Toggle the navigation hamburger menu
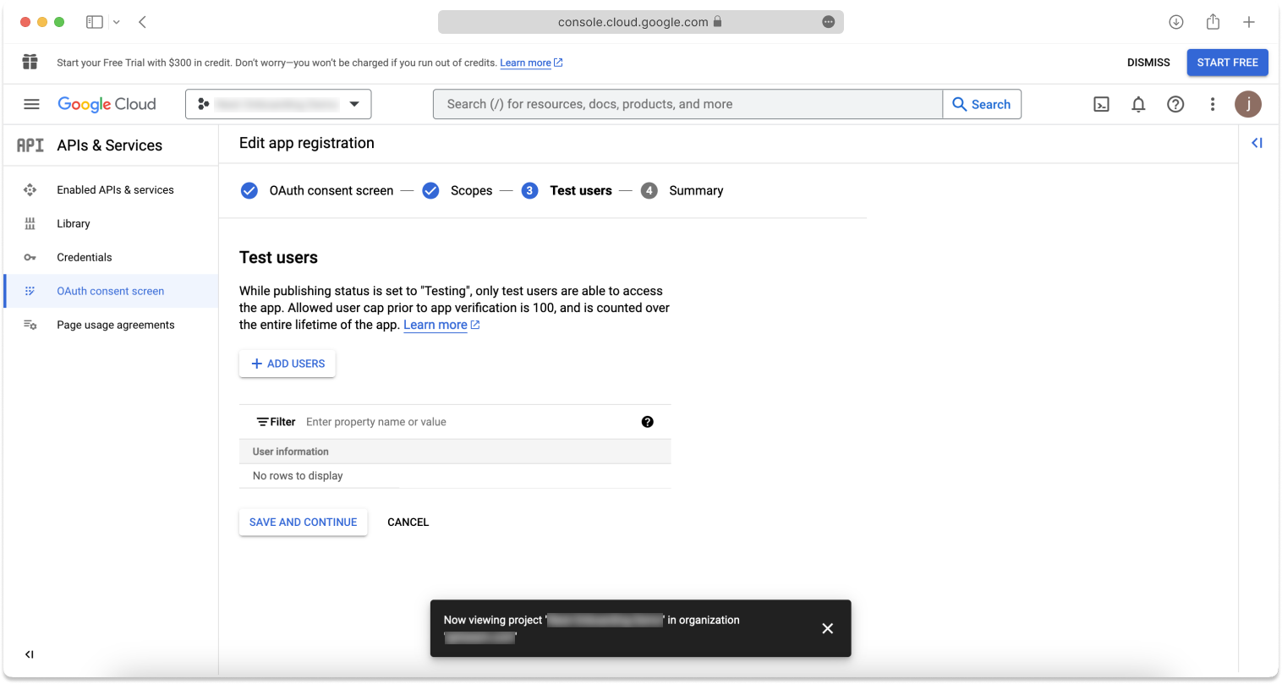The width and height of the screenshot is (1282, 684). pos(31,104)
